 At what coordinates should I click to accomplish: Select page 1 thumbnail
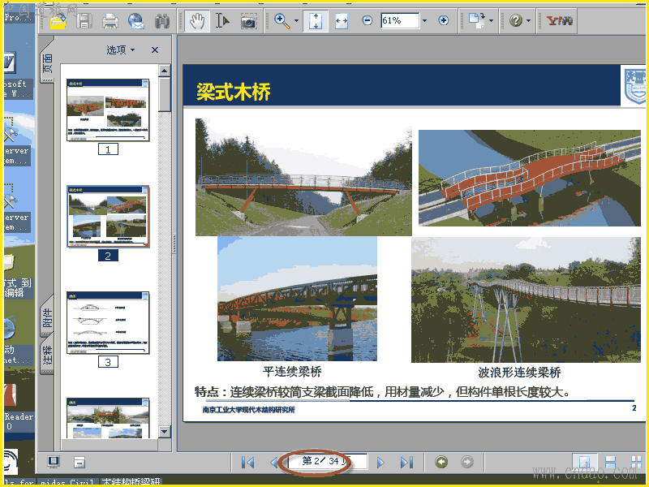(x=108, y=110)
